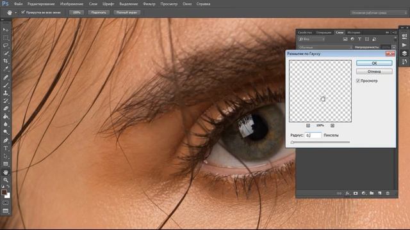
Task: Select the Hand tool in toolbox
Action: click(x=6, y=172)
